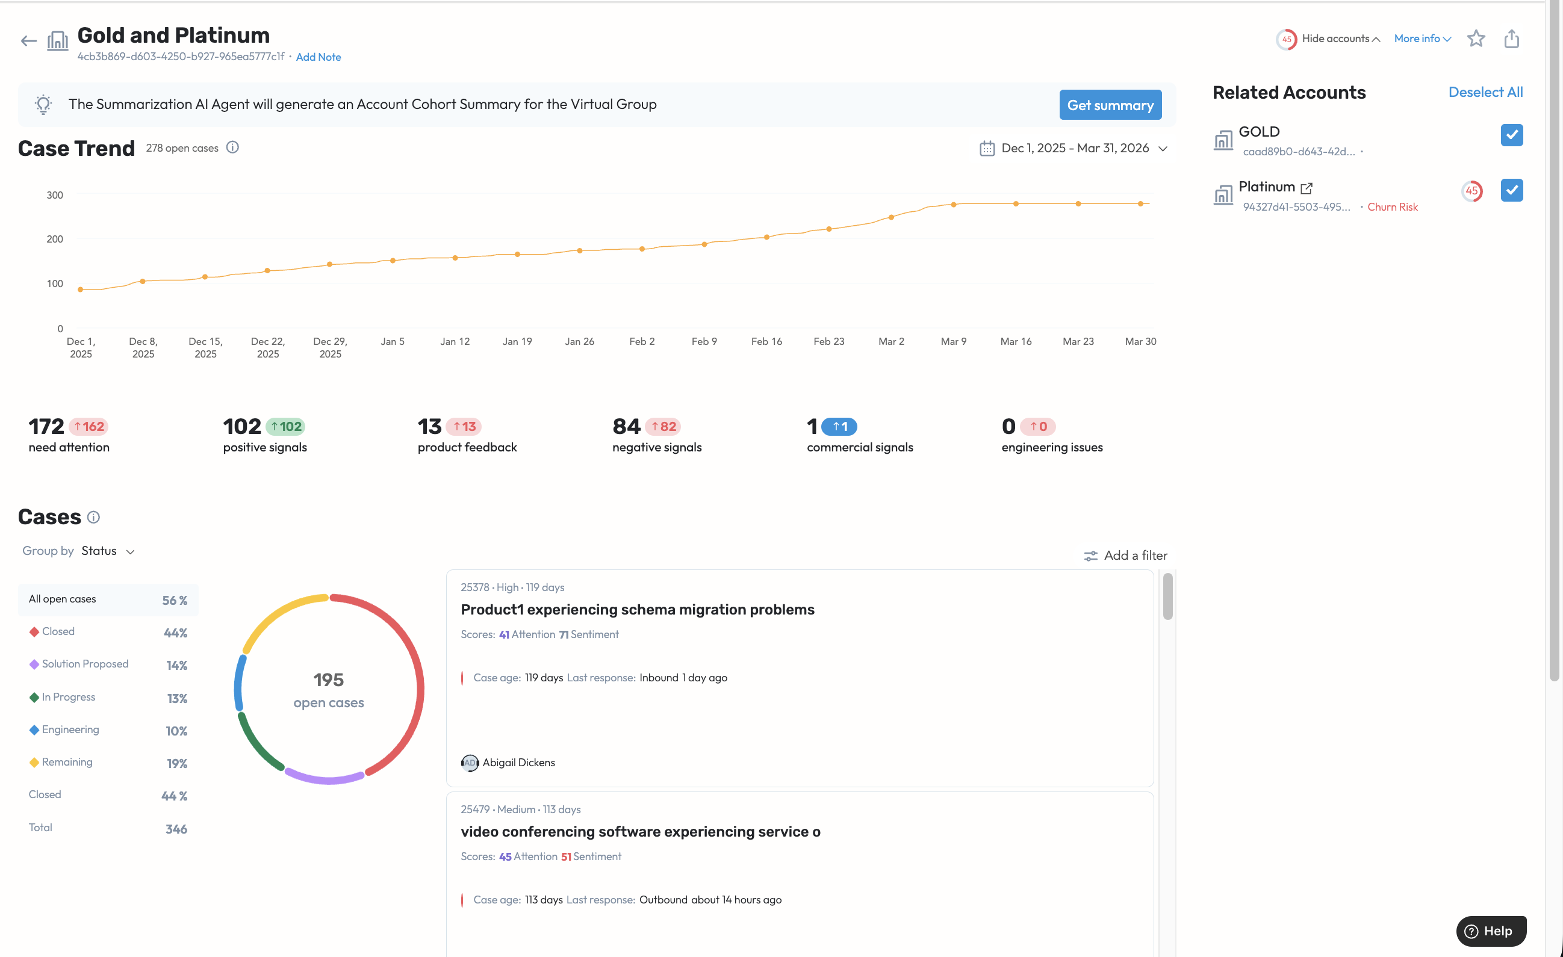Click the back arrow icon
Image resolution: width=1563 pixels, height=957 pixels.
pos(28,41)
